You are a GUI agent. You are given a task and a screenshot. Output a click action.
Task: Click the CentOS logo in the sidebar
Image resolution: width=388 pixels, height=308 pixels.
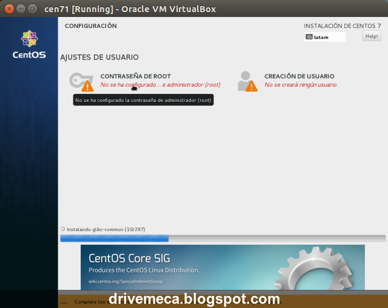[x=29, y=44]
